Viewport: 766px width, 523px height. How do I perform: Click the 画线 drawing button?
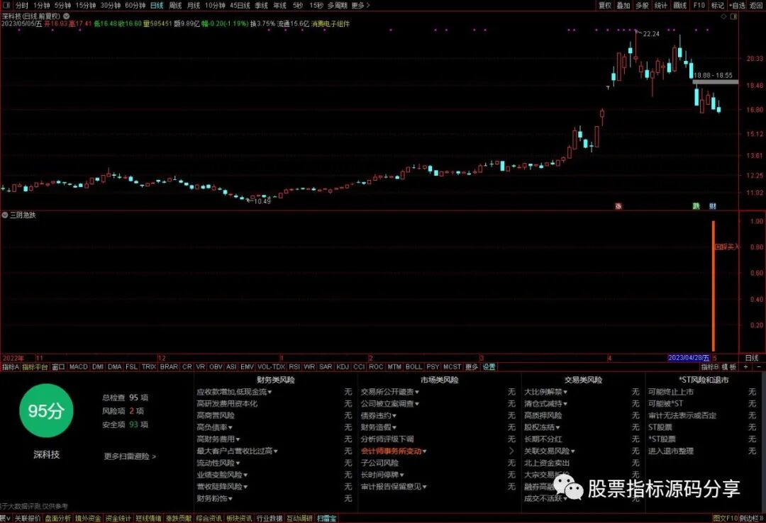(x=680, y=6)
